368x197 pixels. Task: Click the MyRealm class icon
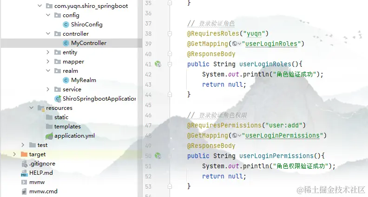click(x=66, y=80)
